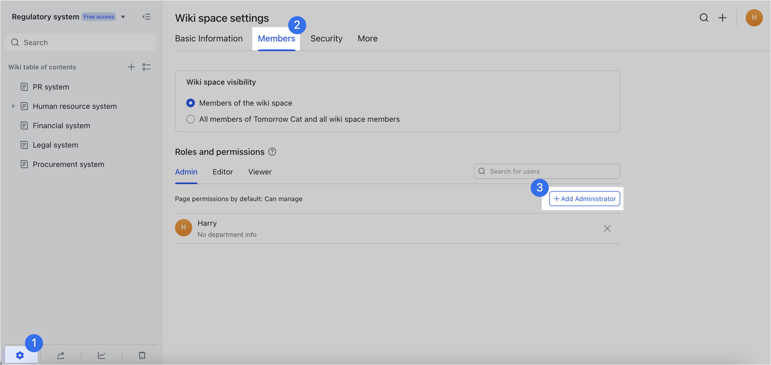Screen dimensions: 771x365
Task: Open the global search magnifier icon
Action: pyautogui.click(x=704, y=18)
